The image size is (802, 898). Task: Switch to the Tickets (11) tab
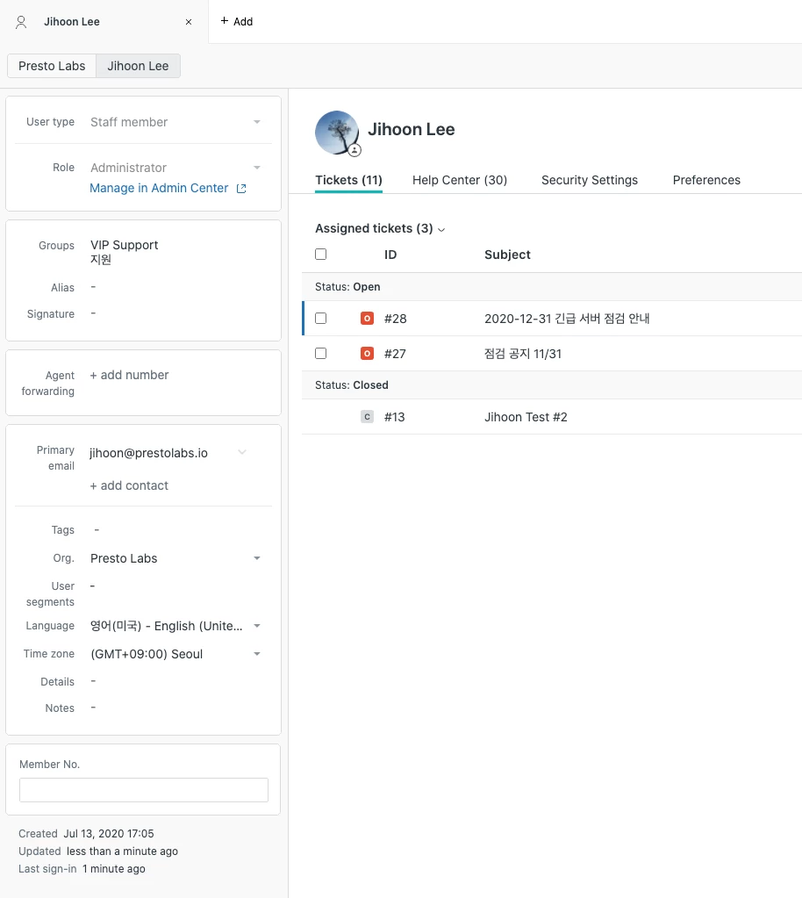348,180
